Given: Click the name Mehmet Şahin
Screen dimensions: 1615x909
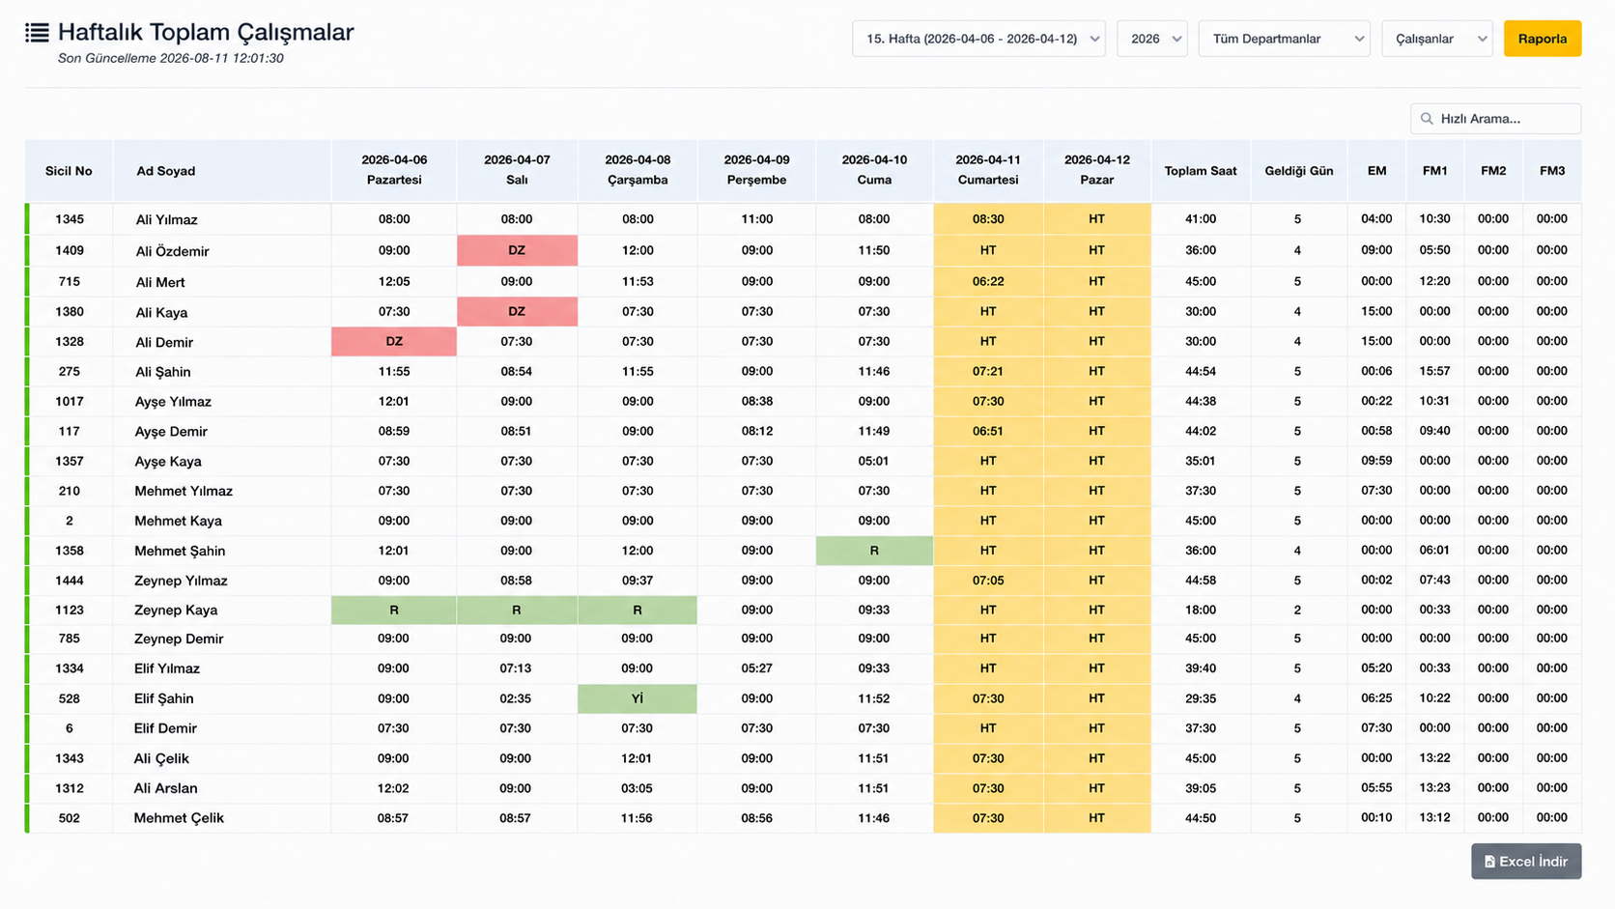Looking at the screenshot, I should point(180,552).
